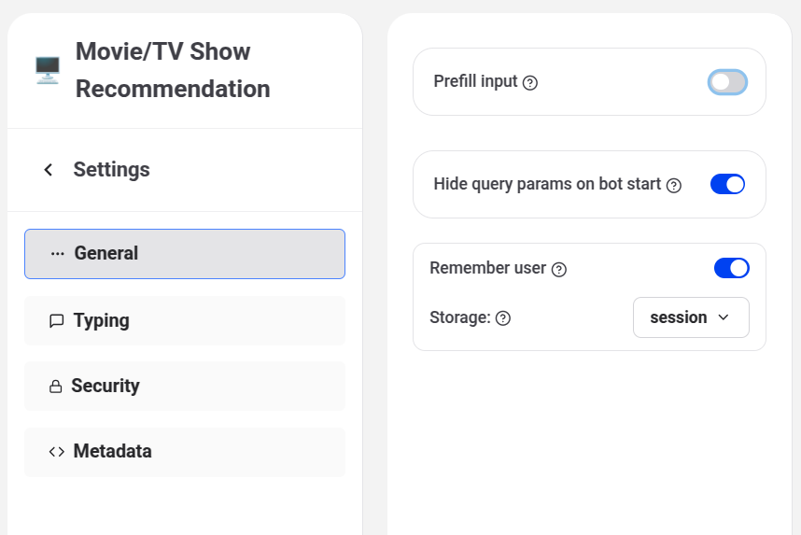The image size is (801, 535).
Task: Click the Settings heading to go back
Action: coord(111,170)
